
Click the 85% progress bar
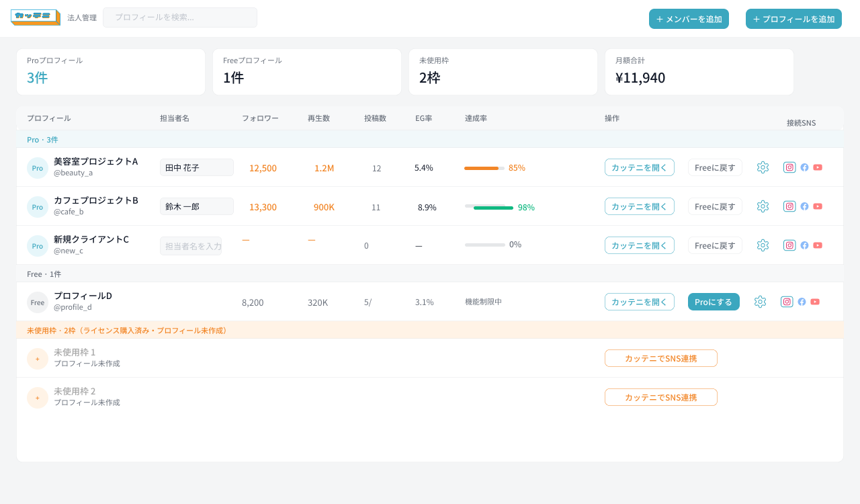[484, 168]
